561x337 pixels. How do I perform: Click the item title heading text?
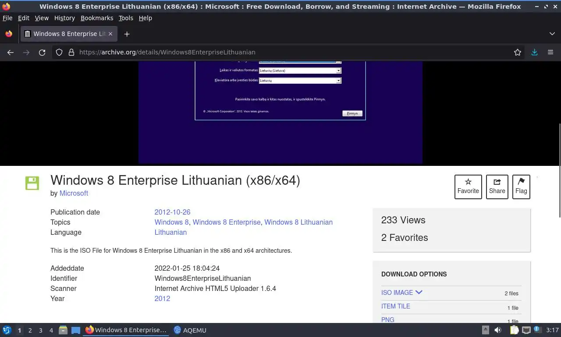(x=175, y=180)
